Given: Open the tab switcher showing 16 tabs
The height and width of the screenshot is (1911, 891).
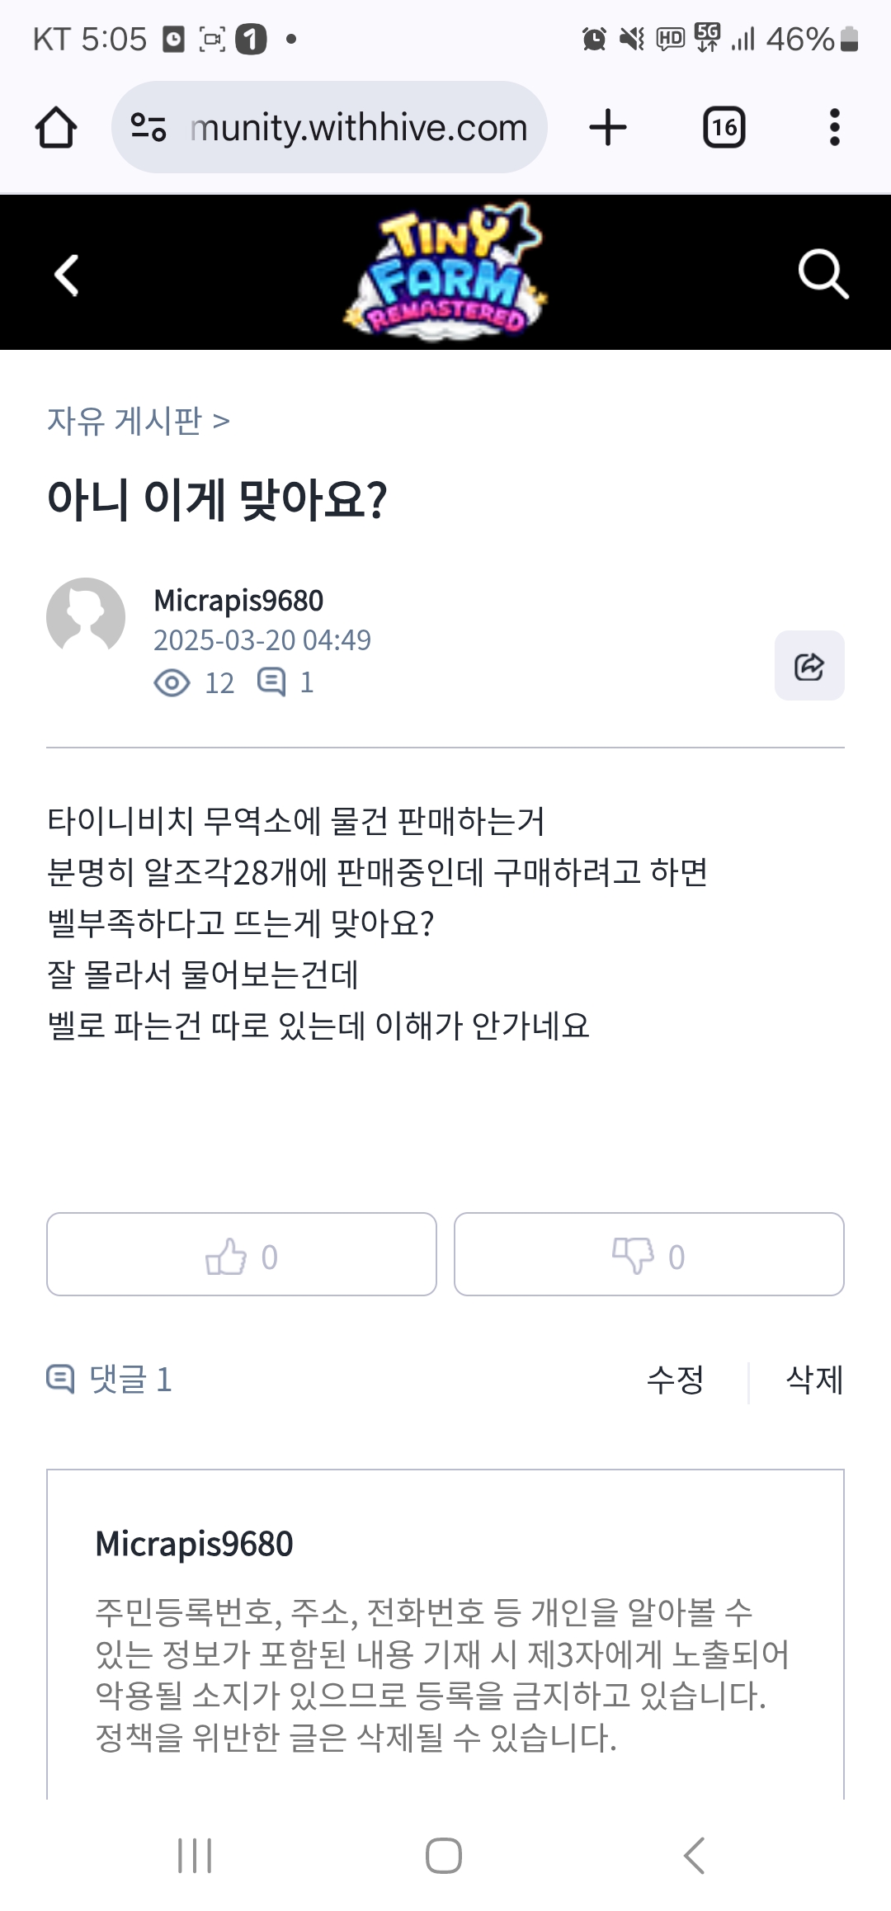Looking at the screenshot, I should [724, 128].
